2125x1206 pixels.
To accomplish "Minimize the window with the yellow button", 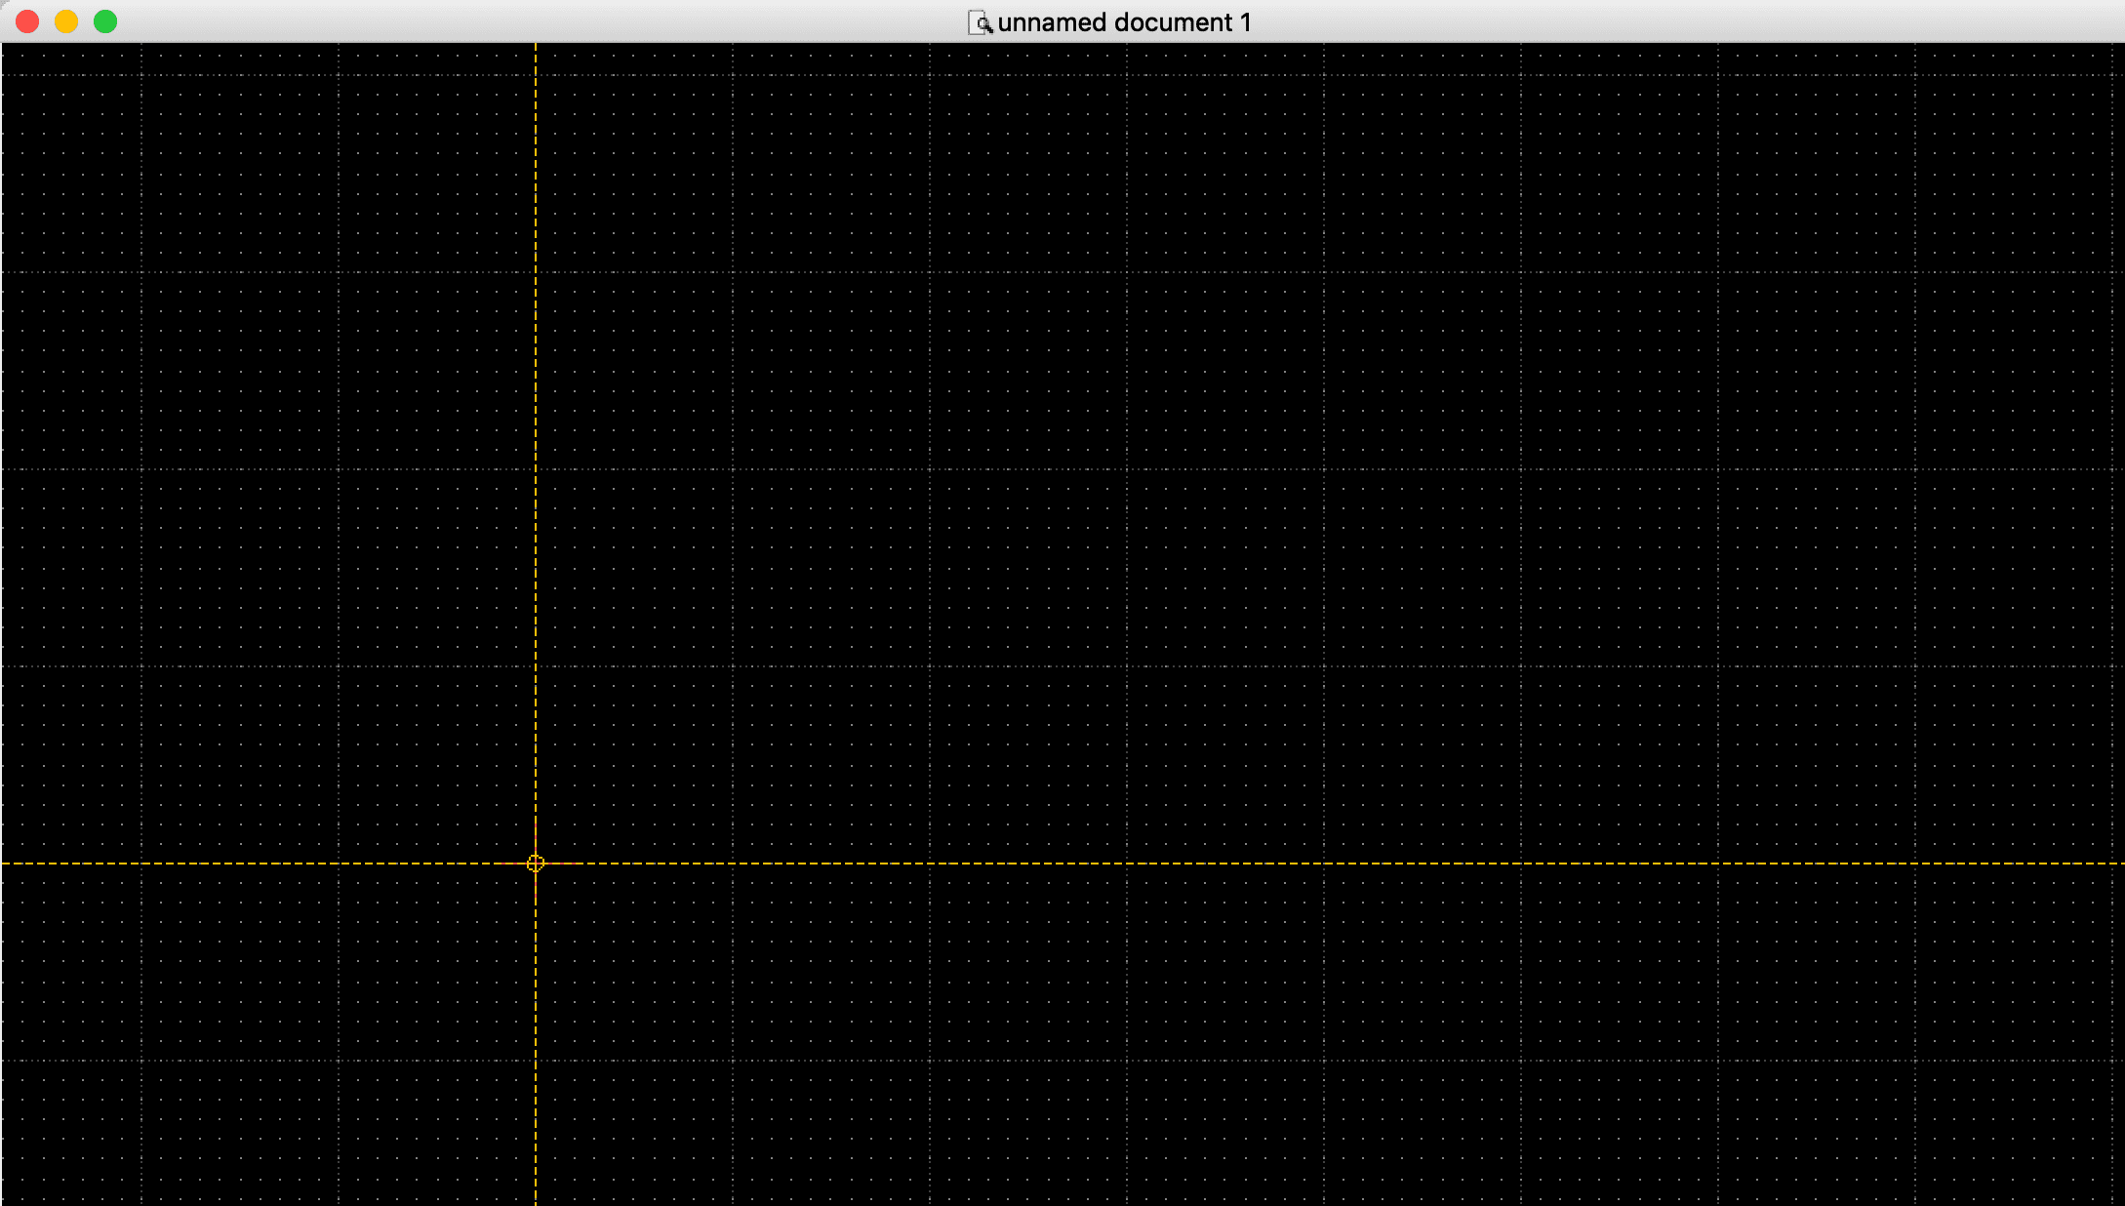I will click(66, 21).
